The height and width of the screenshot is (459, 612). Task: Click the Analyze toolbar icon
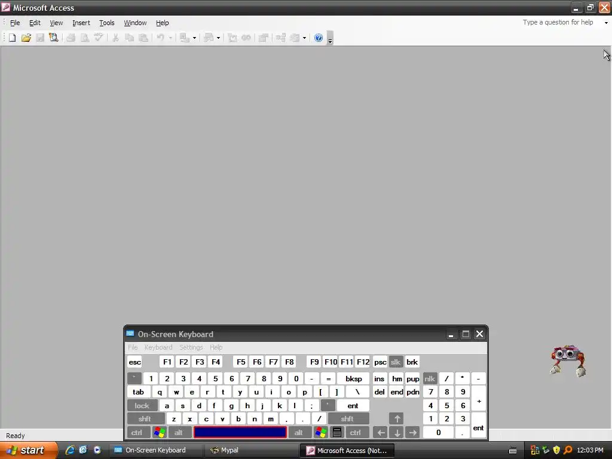pos(209,38)
